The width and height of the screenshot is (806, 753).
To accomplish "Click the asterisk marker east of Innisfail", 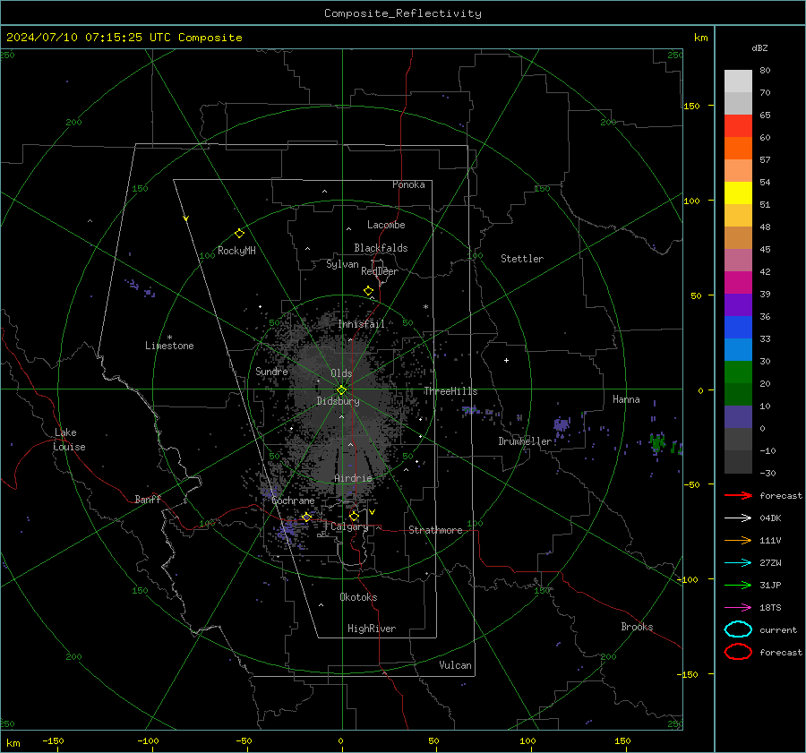I will (425, 307).
